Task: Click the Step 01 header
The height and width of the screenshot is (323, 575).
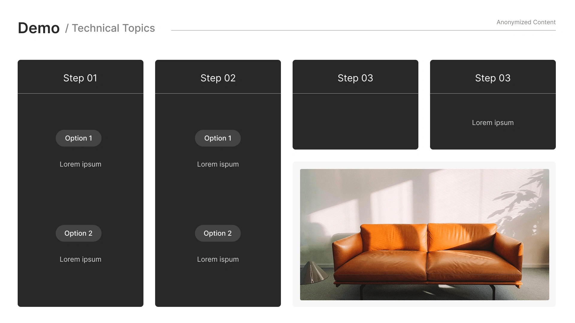Action: [x=80, y=78]
